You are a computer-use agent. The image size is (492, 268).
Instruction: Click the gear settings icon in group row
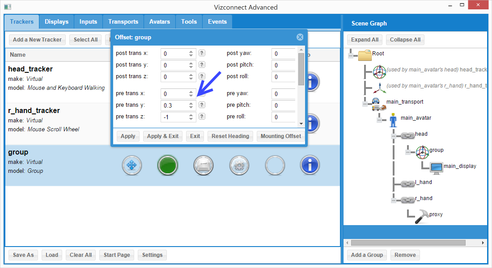pyautogui.click(x=239, y=165)
